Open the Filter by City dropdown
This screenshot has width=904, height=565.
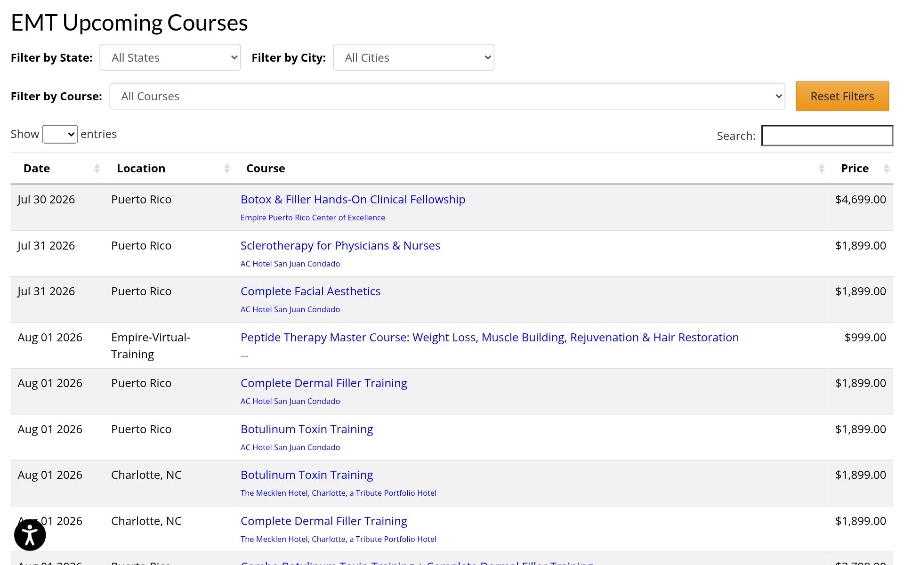pyautogui.click(x=413, y=57)
